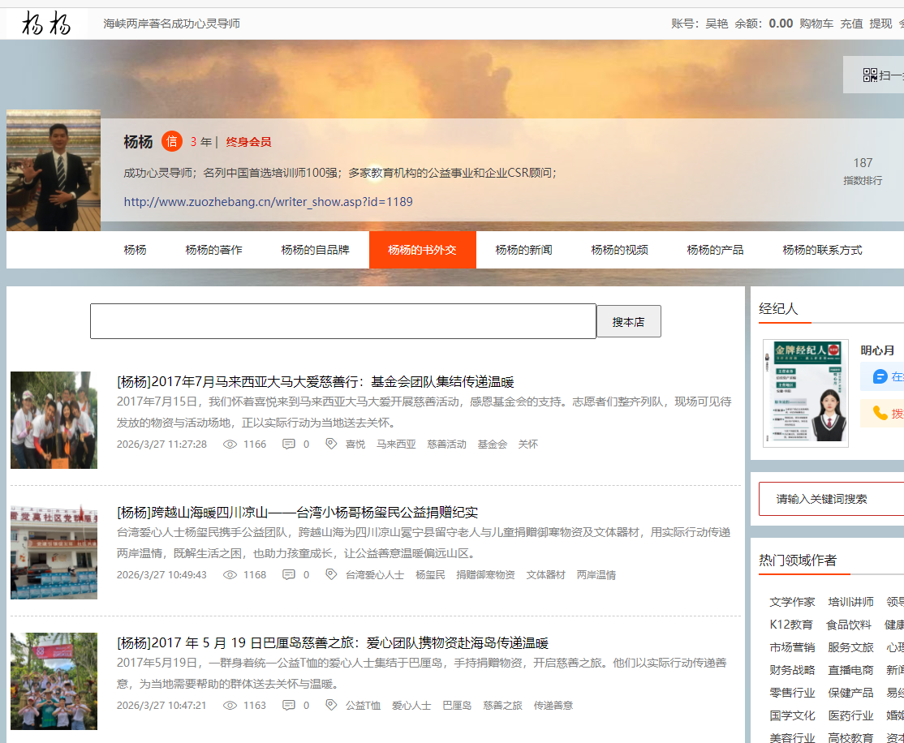Click the QR code scan icon
904x743 pixels.
pyautogui.click(x=870, y=75)
